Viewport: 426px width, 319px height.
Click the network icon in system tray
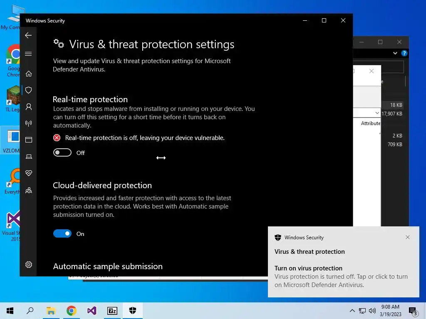coord(362,311)
